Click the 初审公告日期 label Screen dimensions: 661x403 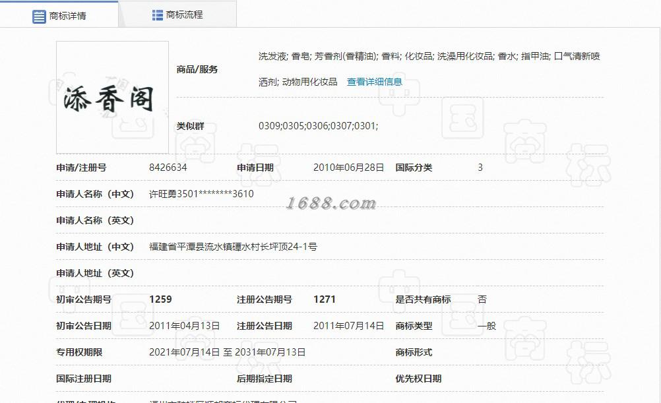84,326
